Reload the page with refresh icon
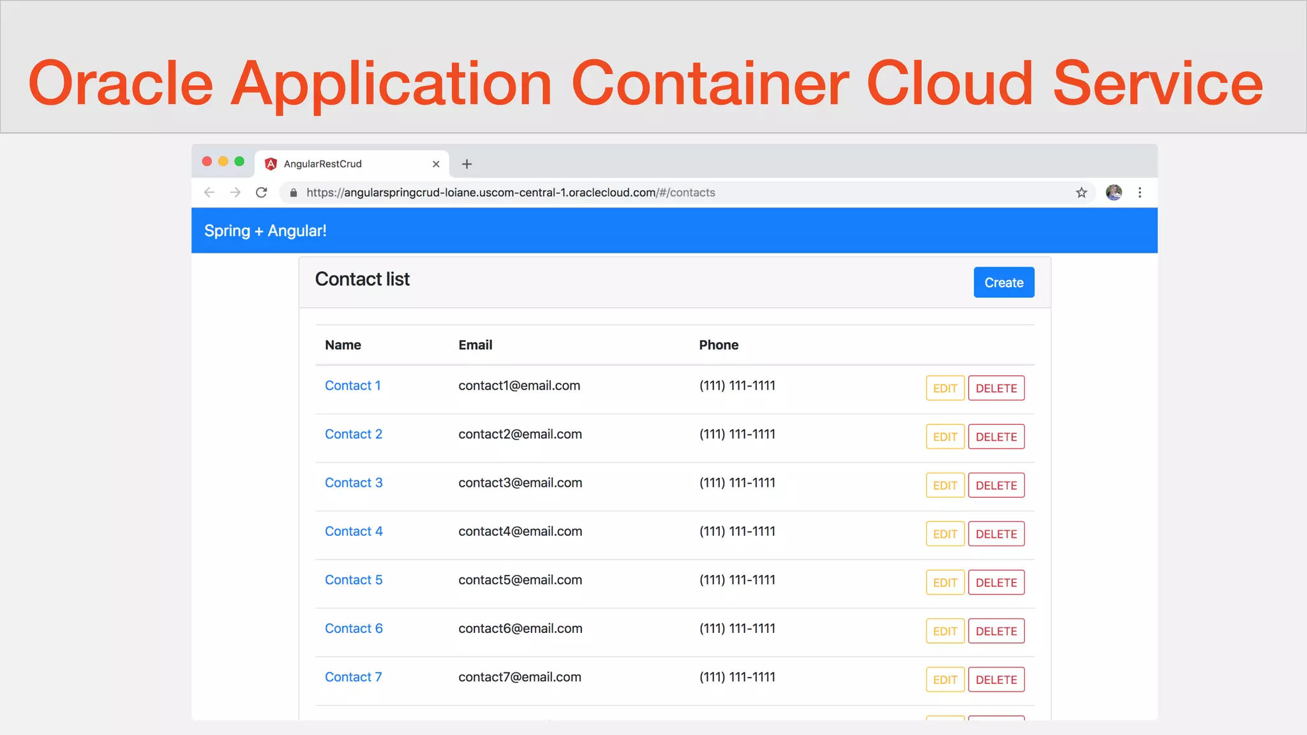The width and height of the screenshot is (1307, 735). [262, 192]
